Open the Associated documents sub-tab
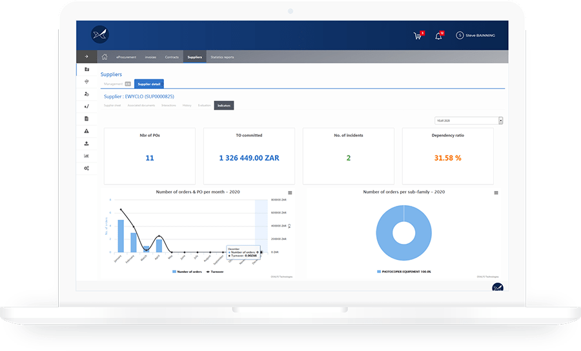Viewport: 581px width, 351px height. coord(141,106)
